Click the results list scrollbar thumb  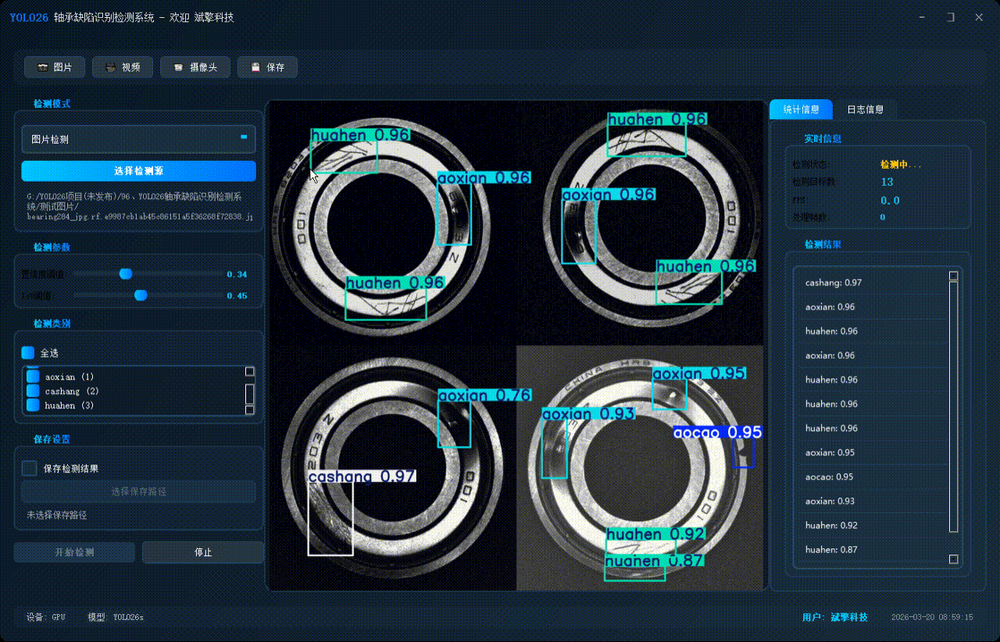[953, 406]
